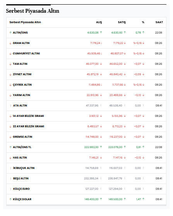Viewport: 173px width, 216px height.
Task: Click the green up arrow beside ALTIN/ONS
Action: 10,33
